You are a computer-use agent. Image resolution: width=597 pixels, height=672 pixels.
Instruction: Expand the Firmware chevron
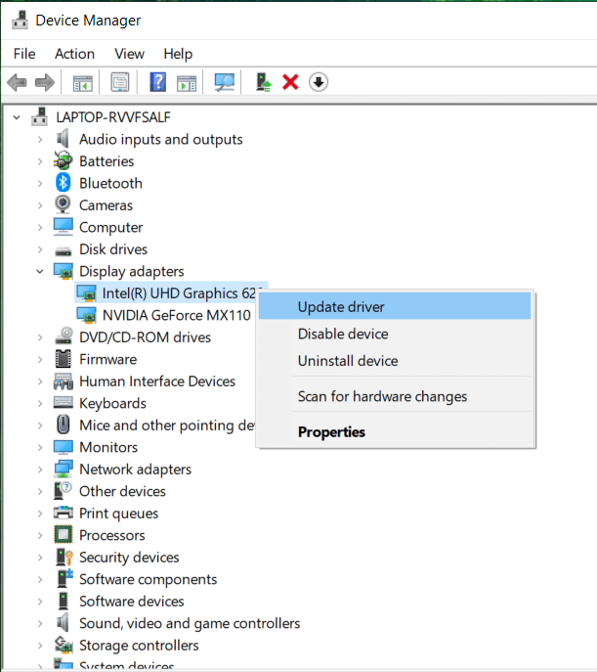[x=40, y=359]
